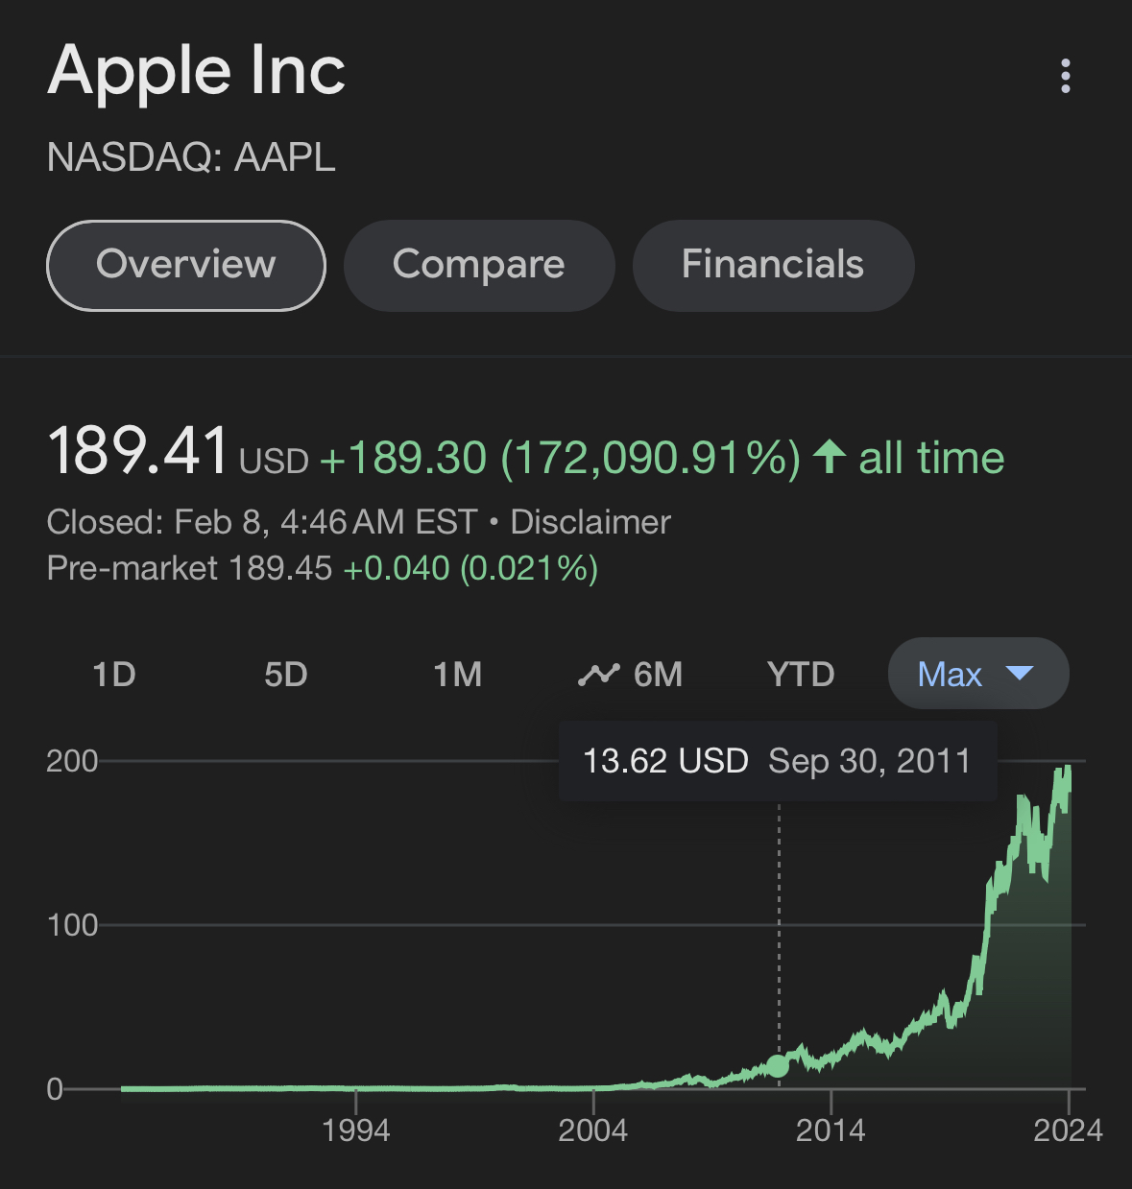Select the 1M time range
This screenshot has width=1132, height=1189.
457,675
